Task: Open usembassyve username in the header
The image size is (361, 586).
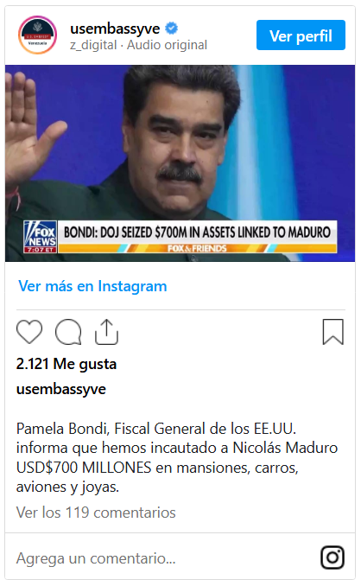Action: (115, 29)
